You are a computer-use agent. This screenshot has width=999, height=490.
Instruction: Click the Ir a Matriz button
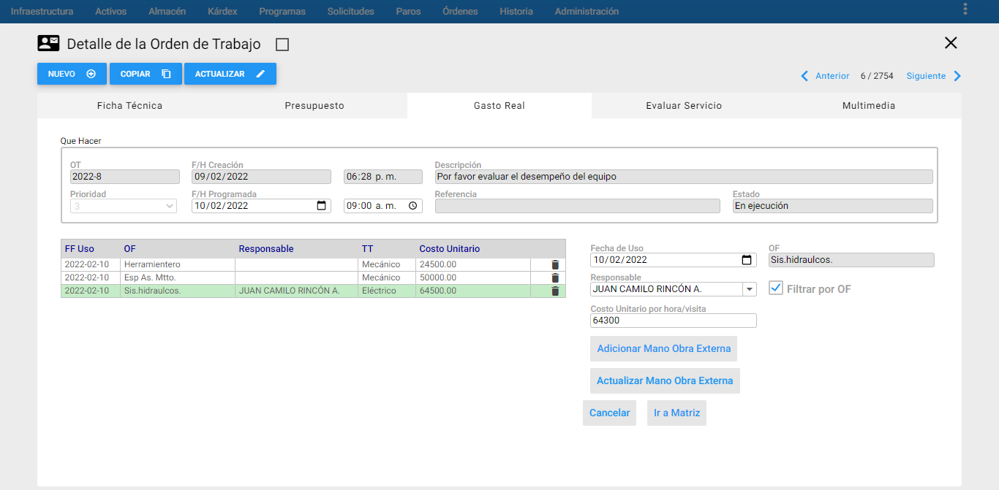click(676, 413)
